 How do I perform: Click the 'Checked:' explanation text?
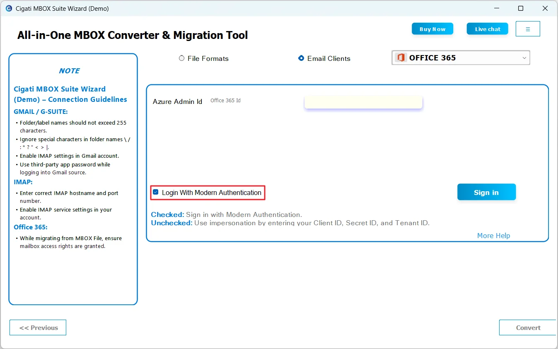pos(226,214)
